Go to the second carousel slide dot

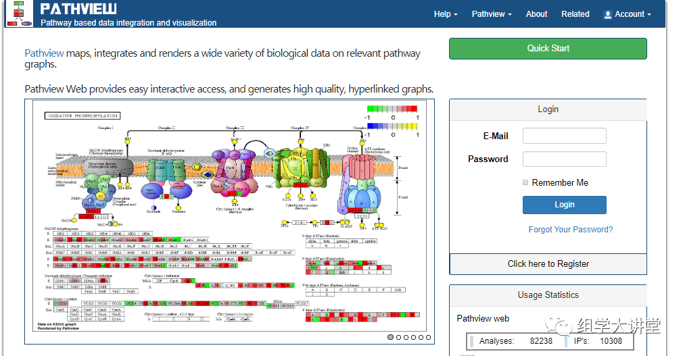pyautogui.click(x=398, y=337)
